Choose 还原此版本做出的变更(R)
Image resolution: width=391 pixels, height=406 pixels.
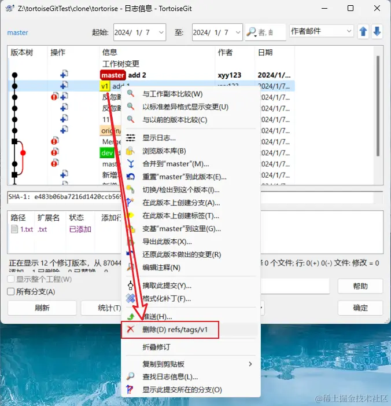191,254
